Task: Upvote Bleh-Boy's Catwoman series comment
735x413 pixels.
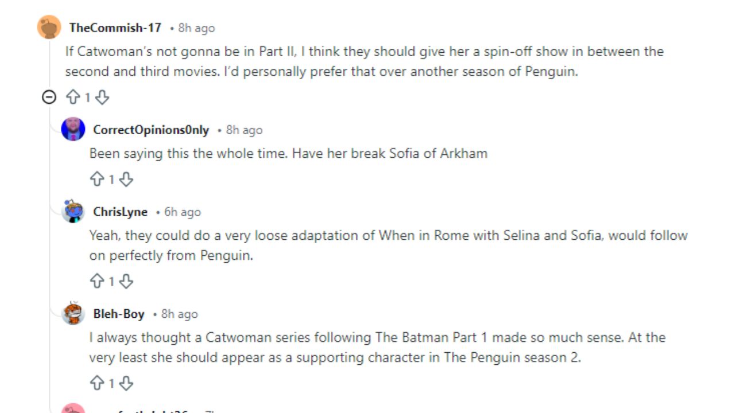Action: click(x=96, y=383)
